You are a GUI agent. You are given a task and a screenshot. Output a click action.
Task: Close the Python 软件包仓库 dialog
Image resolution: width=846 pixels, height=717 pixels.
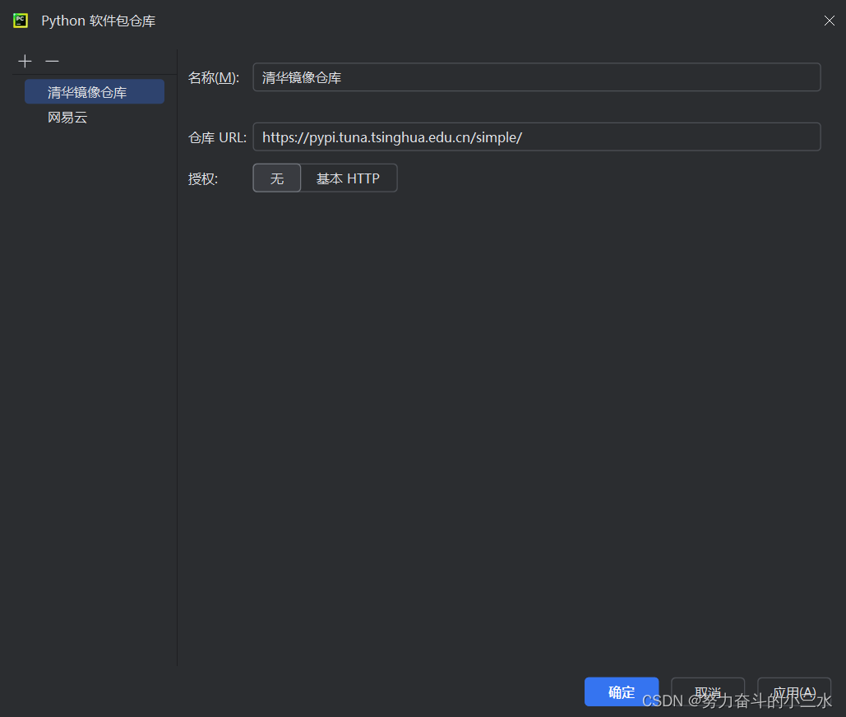(x=829, y=20)
